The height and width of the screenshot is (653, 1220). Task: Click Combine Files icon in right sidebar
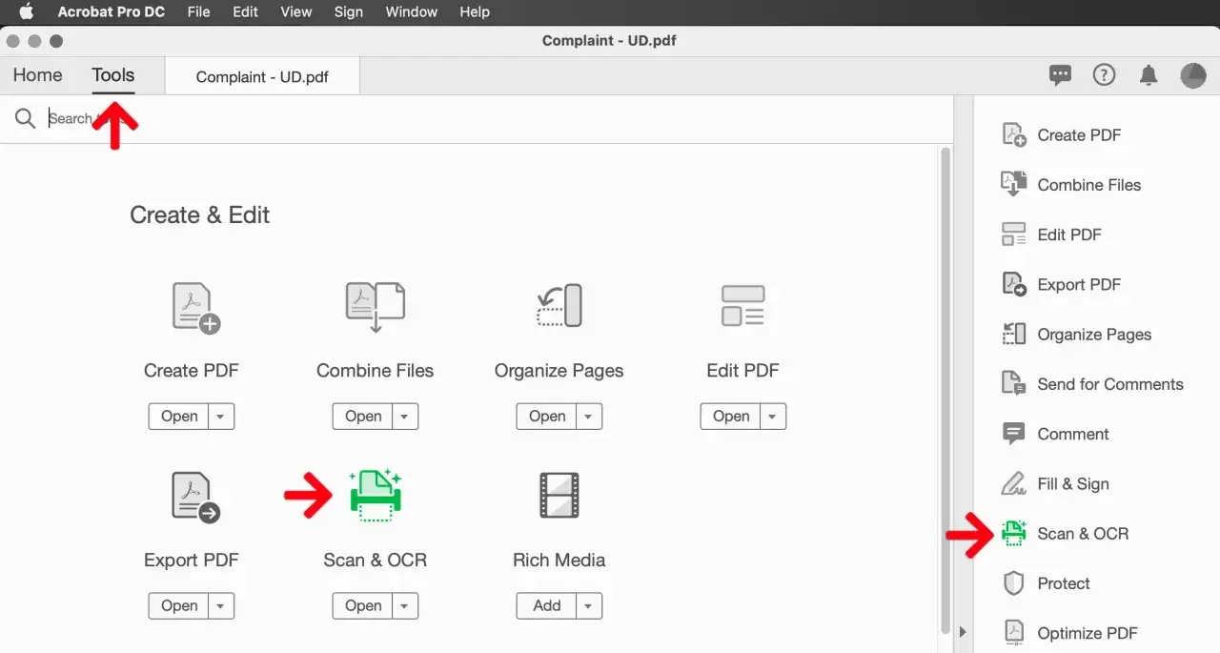(1014, 184)
